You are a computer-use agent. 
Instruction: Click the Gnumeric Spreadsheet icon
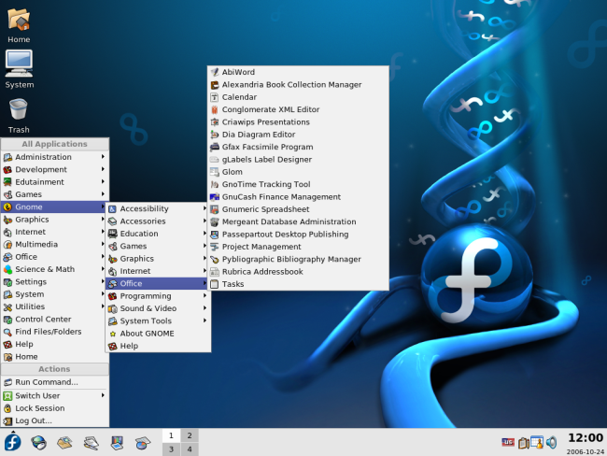point(215,209)
